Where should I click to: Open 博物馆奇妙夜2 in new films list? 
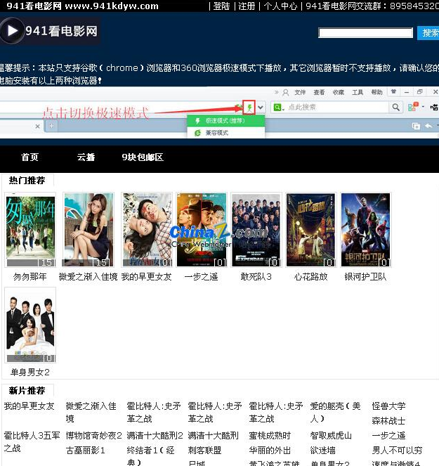point(94,436)
